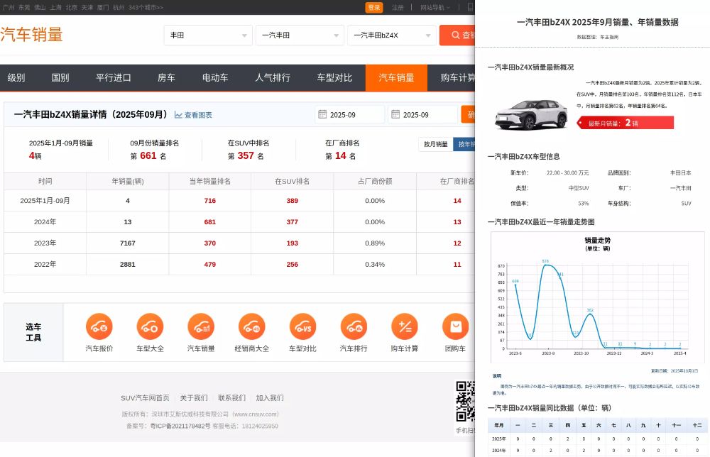Open the 平行进口 navigation tab
Screen dimensions: 710x457
[x=113, y=78]
